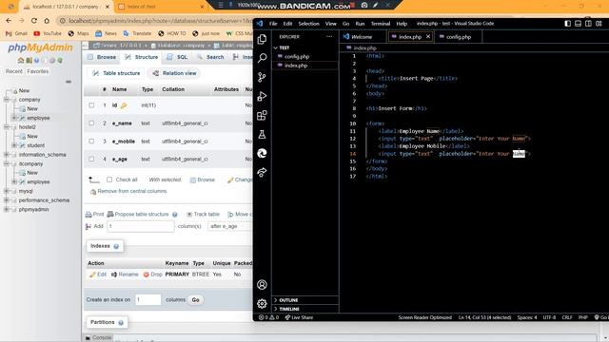The width and height of the screenshot is (609, 342).
Task: Open the Accounts icon in VS Code
Action: (x=263, y=285)
